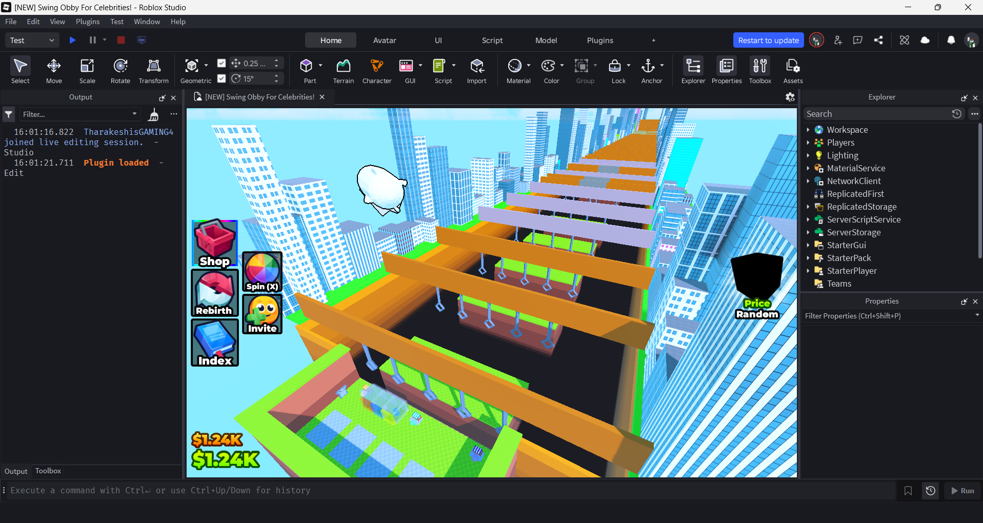Clear output with the broom icon
This screenshot has height=523, width=983.
tap(153, 114)
